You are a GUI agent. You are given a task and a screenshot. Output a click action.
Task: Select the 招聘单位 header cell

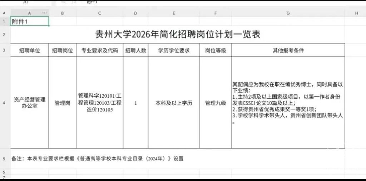tap(30, 50)
